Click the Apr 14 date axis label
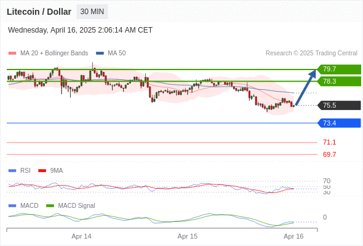 (81, 236)
